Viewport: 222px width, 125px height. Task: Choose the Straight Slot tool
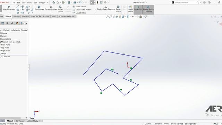[x=18, y=13]
